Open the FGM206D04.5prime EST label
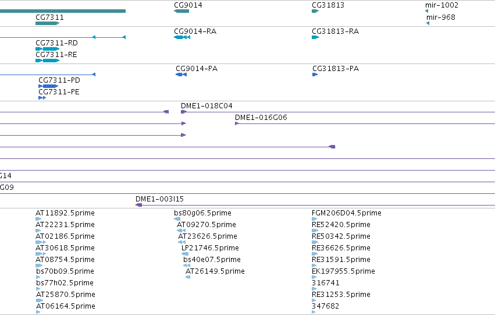This screenshot has height=315, width=495. (347, 213)
